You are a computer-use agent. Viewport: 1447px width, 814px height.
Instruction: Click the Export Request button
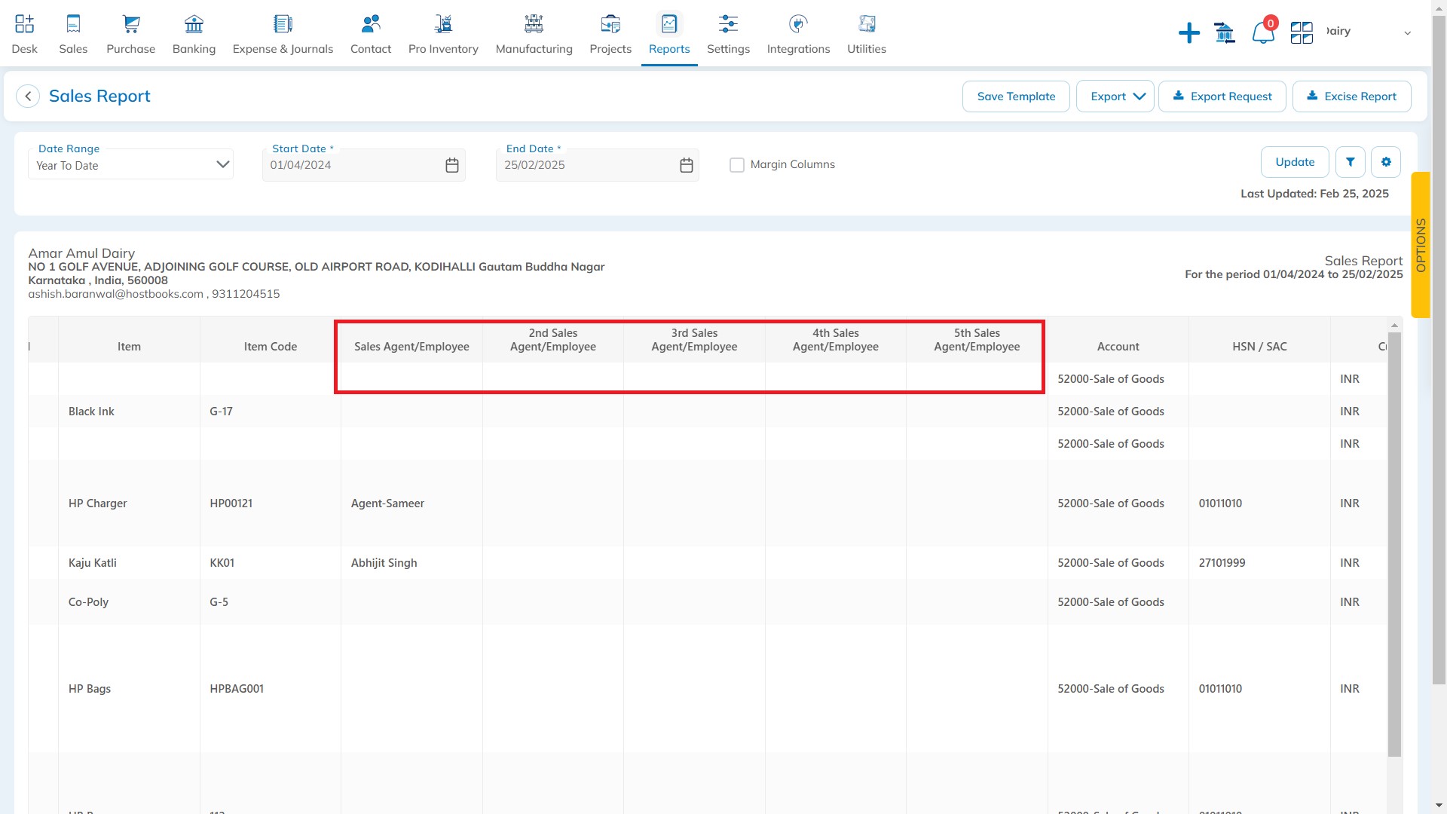tap(1222, 96)
